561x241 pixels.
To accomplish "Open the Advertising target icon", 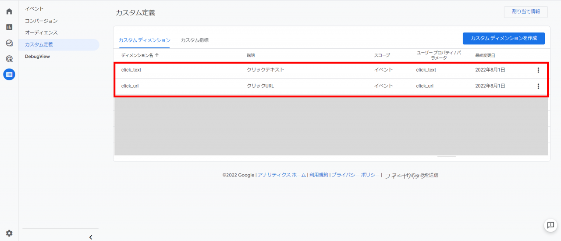I will [9, 59].
